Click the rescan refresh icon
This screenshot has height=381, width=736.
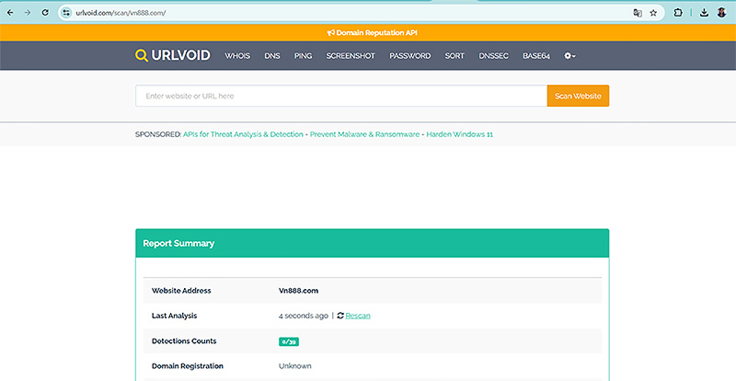pyautogui.click(x=340, y=316)
